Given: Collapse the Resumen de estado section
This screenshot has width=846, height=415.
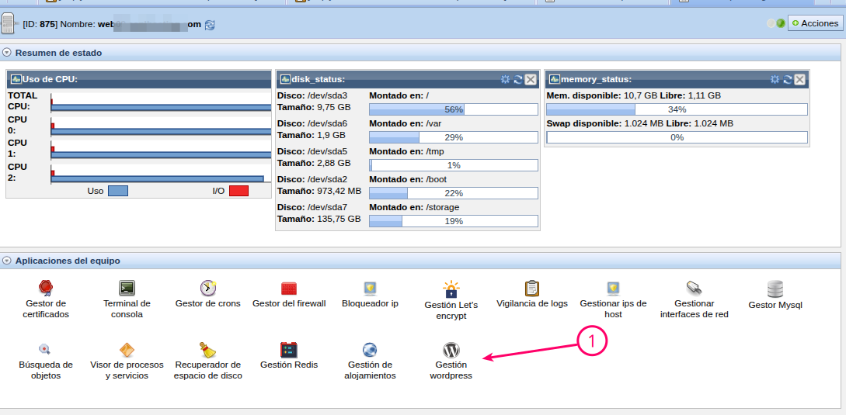Looking at the screenshot, I should point(7,53).
